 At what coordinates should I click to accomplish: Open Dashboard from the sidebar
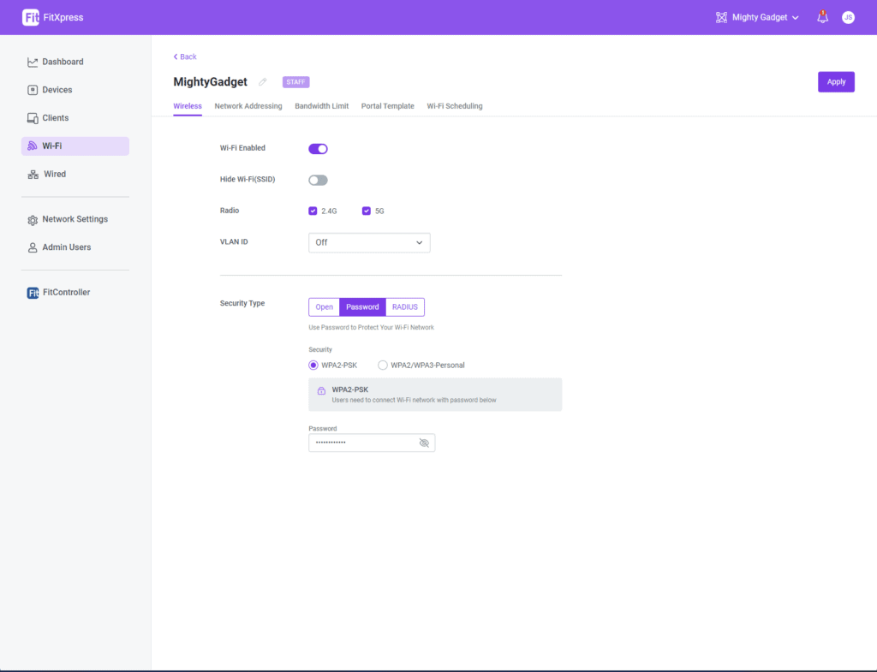[63, 62]
